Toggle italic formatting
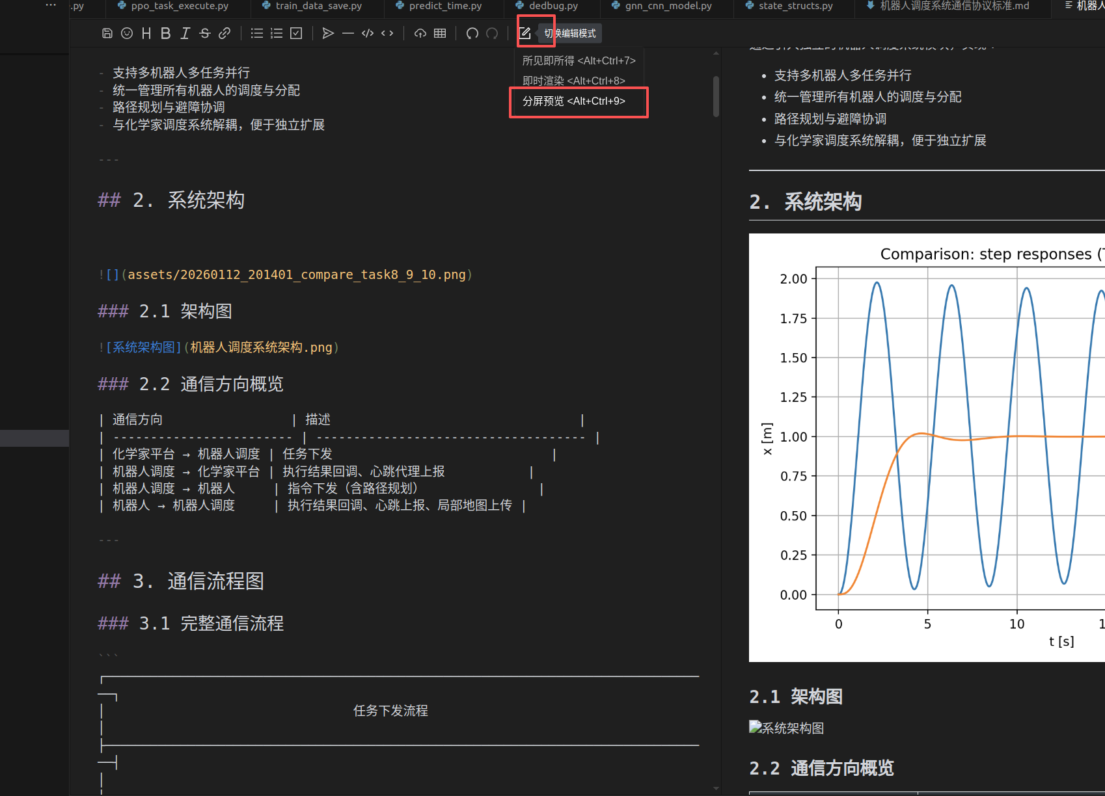This screenshot has width=1105, height=796. tap(185, 33)
